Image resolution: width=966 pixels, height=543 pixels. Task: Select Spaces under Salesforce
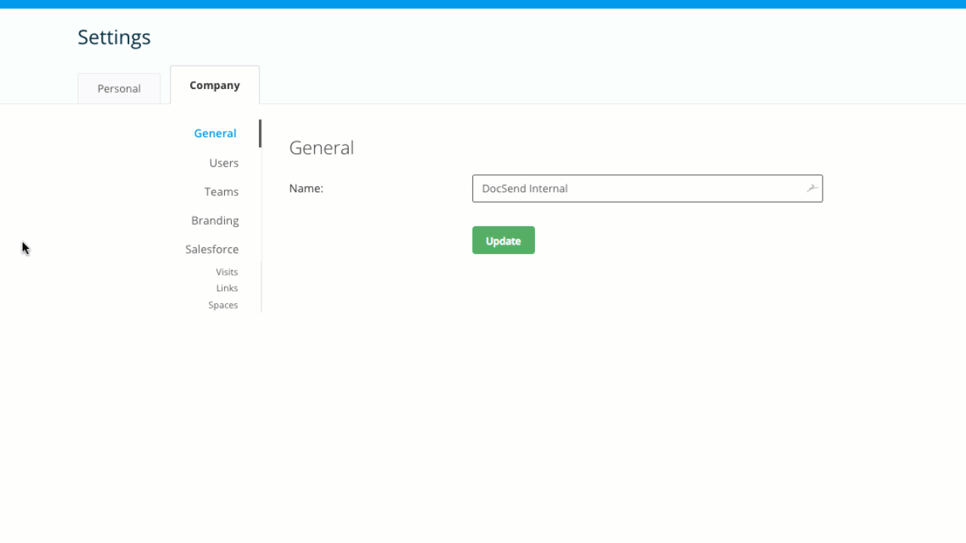pyautogui.click(x=223, y=305)
